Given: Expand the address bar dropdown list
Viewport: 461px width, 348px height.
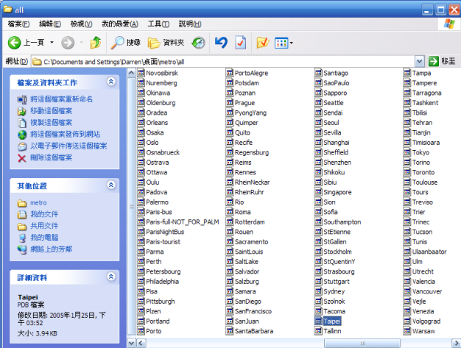Looking at the screenshot, I should point(420,61).
